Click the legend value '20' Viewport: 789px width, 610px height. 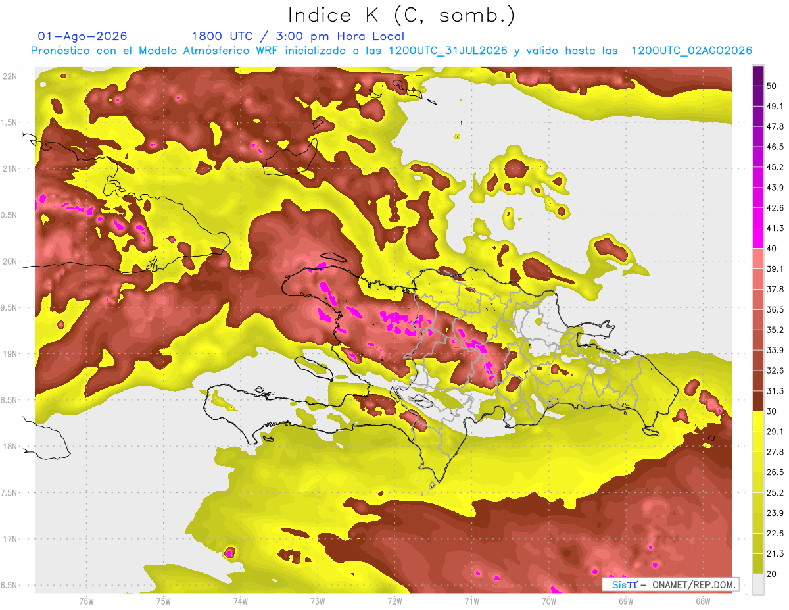(773, 574)
